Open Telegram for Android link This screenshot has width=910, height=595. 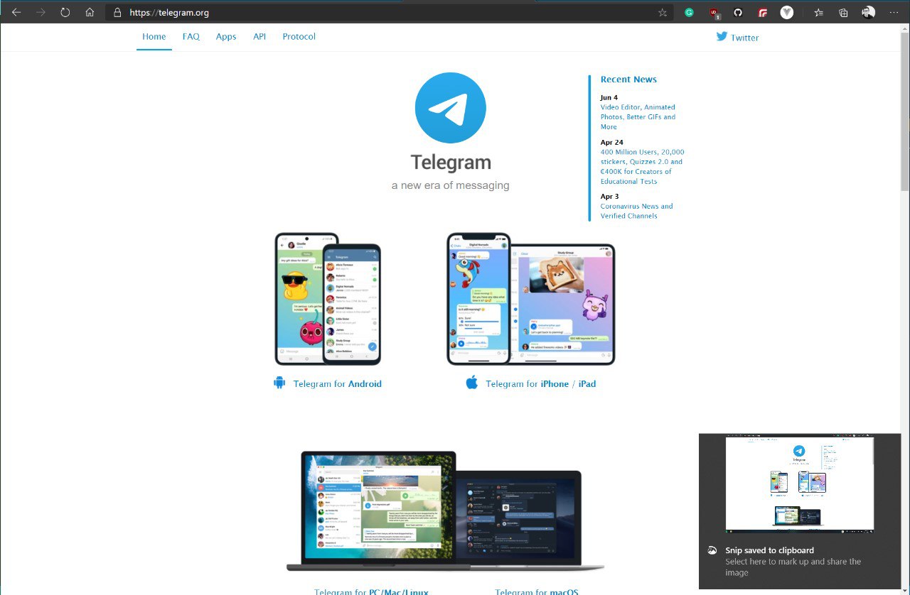coord(338,384)
